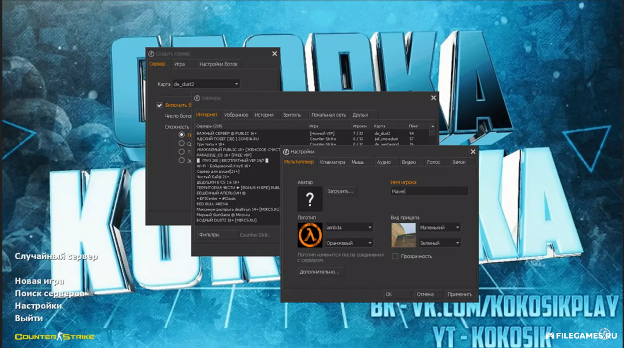Select the first difficulty radio button marked orange
Screen dimensions: 624x348
(181, 135)
